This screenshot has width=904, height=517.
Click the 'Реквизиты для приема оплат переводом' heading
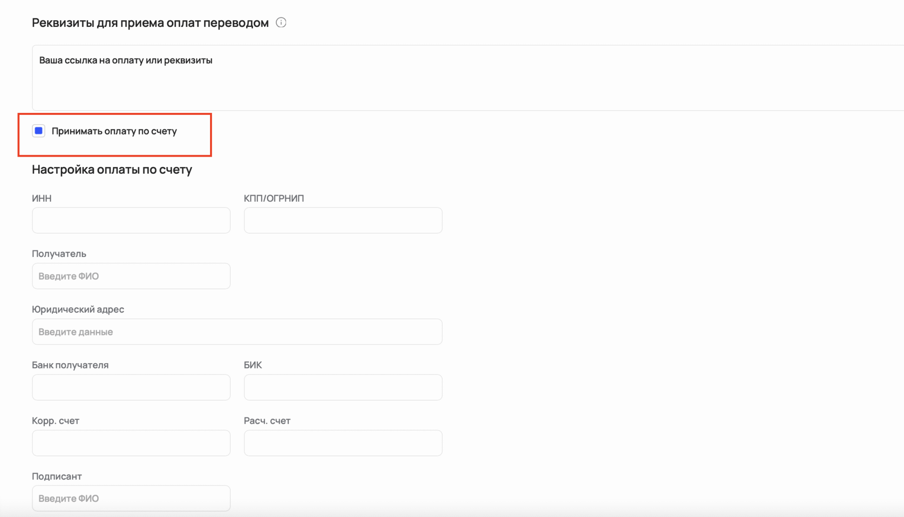[150, 23]
